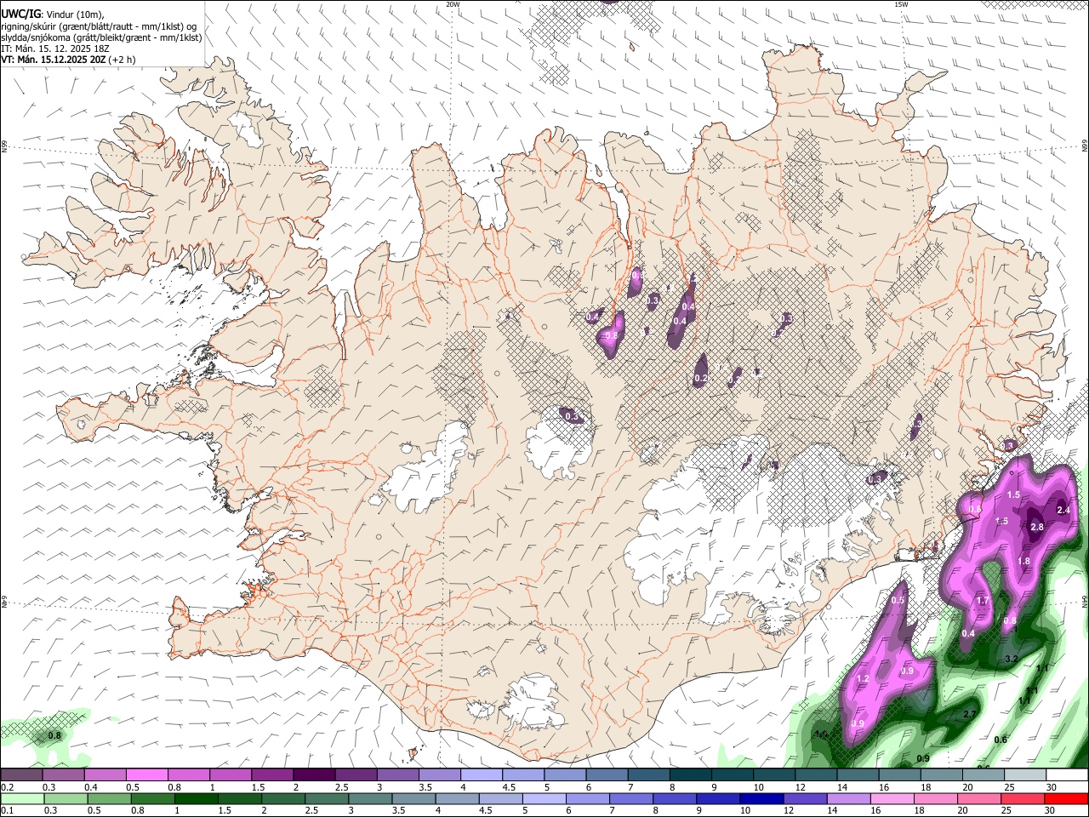Select the IT: Mán. 15. 12. 2025 18Z line
The width and height of the screenshot is (1089, 817).
(57, 49)
